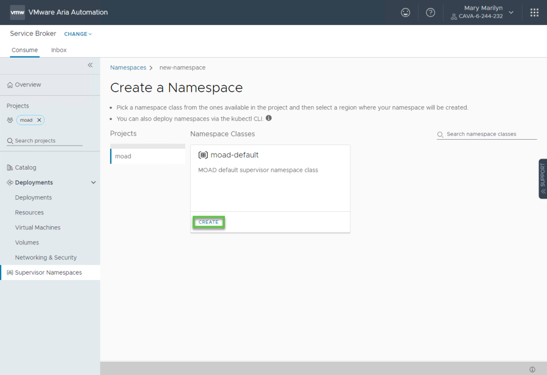The image size is (547, 375).
Task: Click the info icon in bottom status bar
Action: tap(532, 369)
